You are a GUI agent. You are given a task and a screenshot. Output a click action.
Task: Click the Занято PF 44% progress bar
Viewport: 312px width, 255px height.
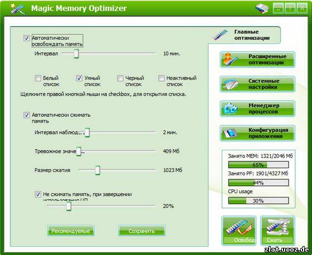pos(259,183)
